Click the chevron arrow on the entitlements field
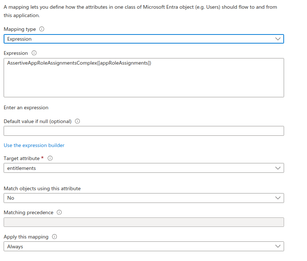Image resolution: width=307 pixels, height=261 pixels. click(278, 168)
